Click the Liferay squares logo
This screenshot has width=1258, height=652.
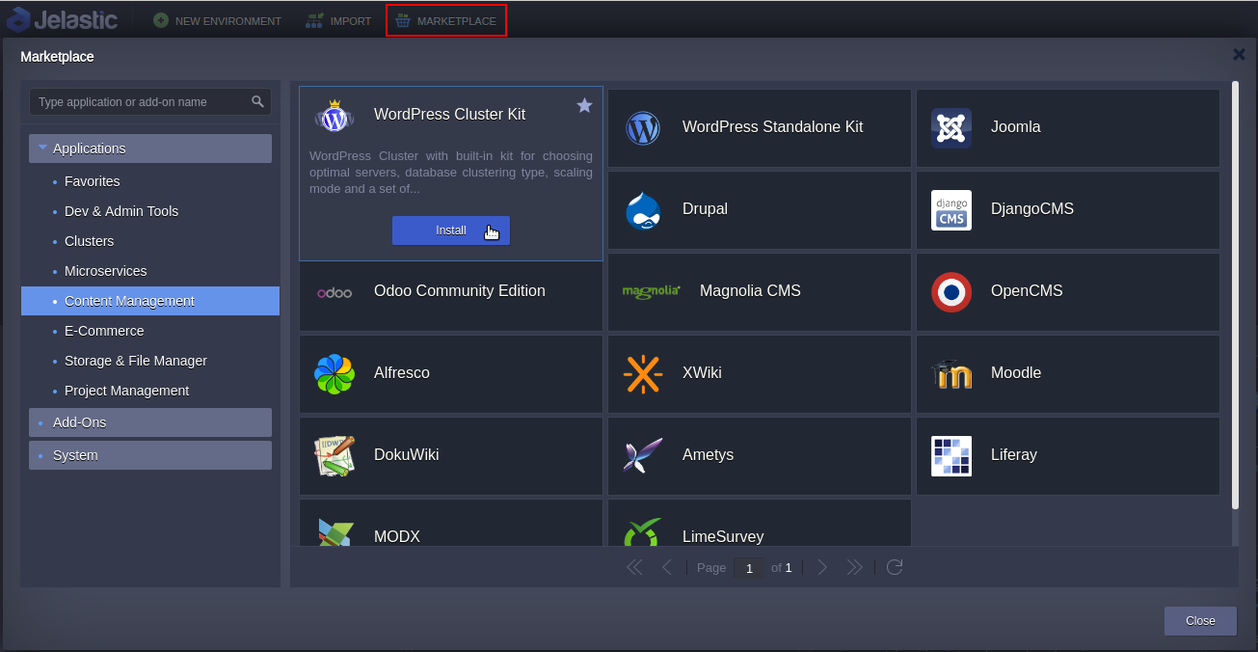click(x=951, y=455)
